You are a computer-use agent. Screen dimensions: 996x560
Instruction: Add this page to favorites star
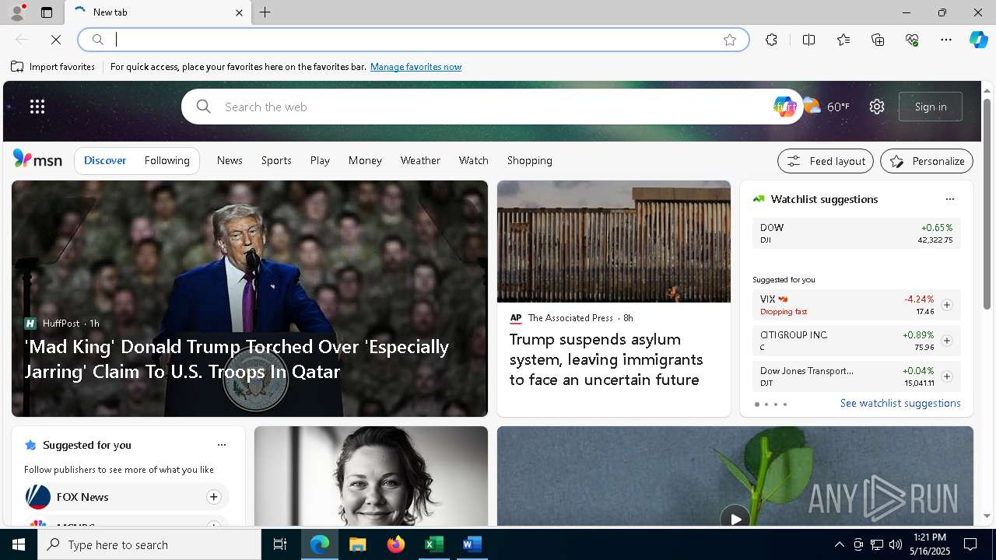tap(729, 40)
